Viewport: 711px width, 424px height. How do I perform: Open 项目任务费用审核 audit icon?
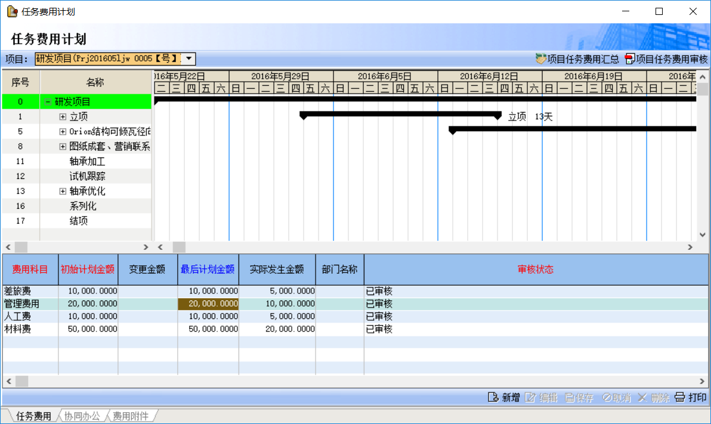tap(630, 58)
